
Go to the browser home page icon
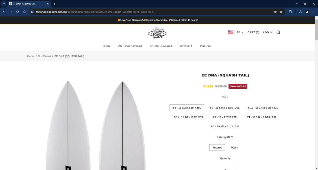click(24, 12)
